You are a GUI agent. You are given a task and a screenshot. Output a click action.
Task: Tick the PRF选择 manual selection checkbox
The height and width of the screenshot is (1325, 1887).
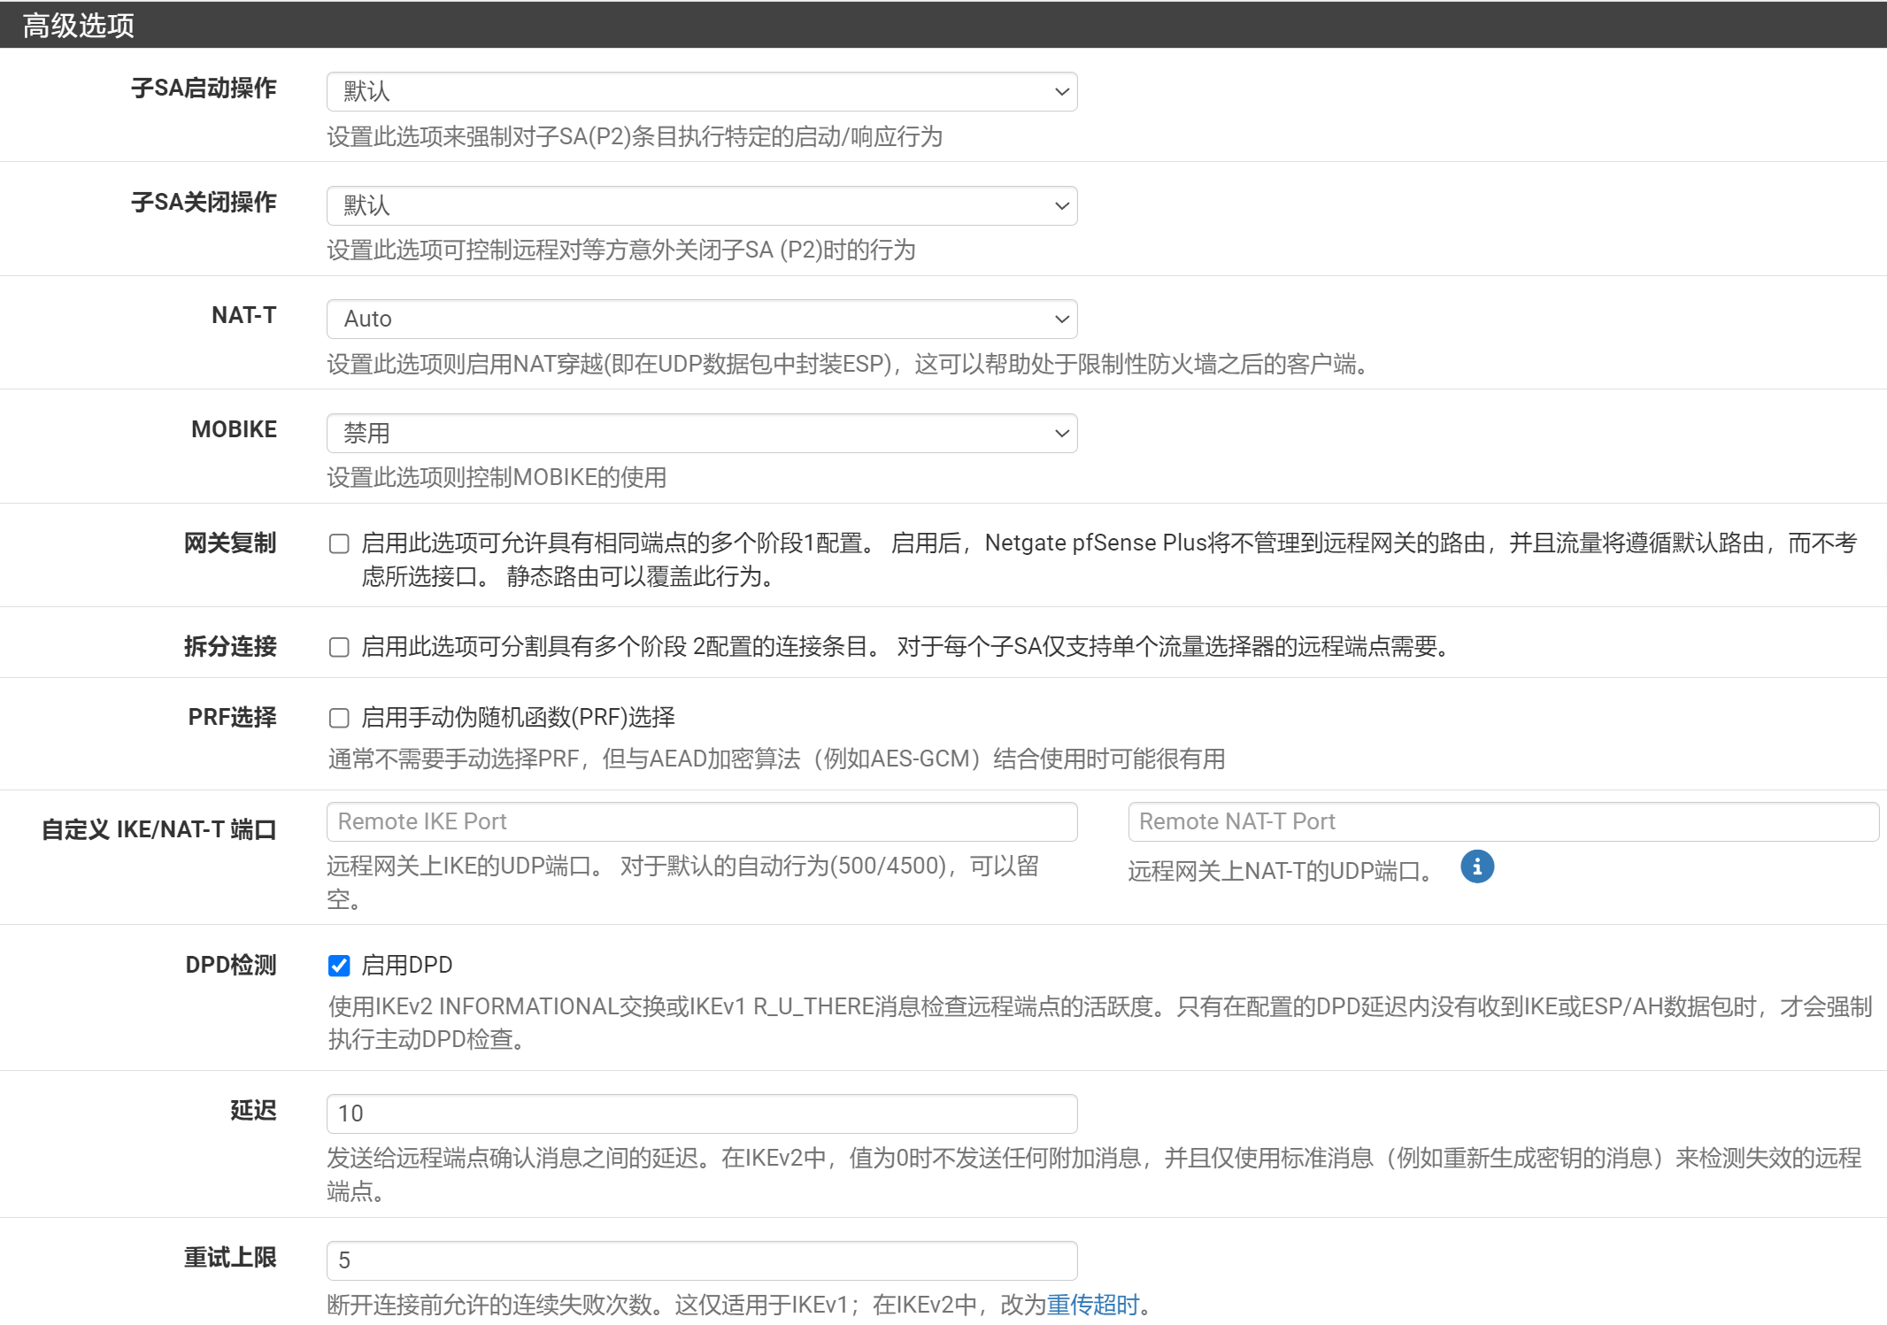(x=339, y=718)
